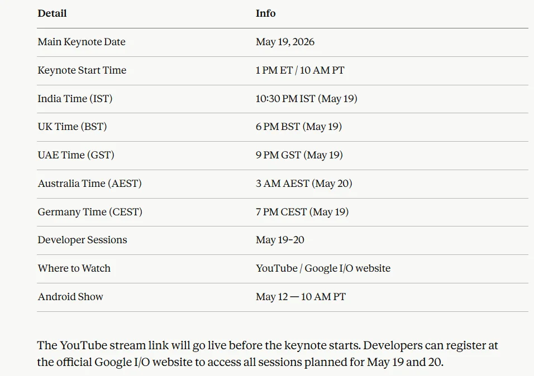The image size is (534, 376).
Task: Click the Germany Time (CEST) label
Action: coord(90,212)
